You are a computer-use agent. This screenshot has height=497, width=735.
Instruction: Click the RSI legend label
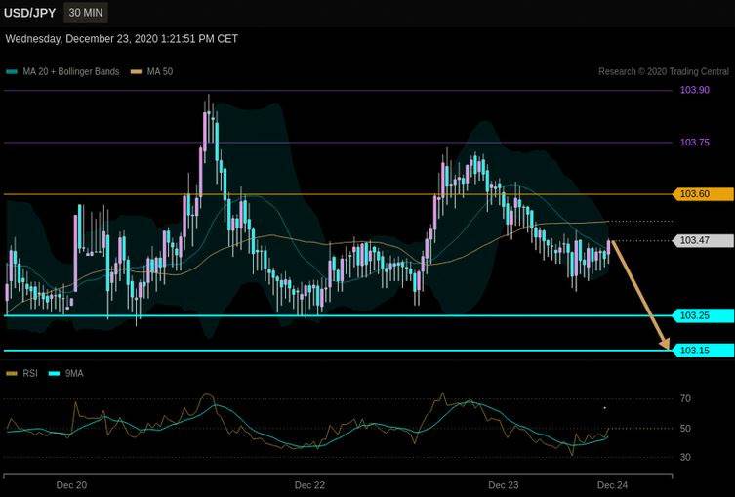tap(30, 374)
